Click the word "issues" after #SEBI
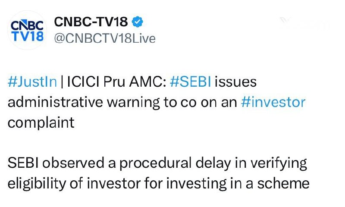Viewport: 345px width, 207px height. click(235, 82)
